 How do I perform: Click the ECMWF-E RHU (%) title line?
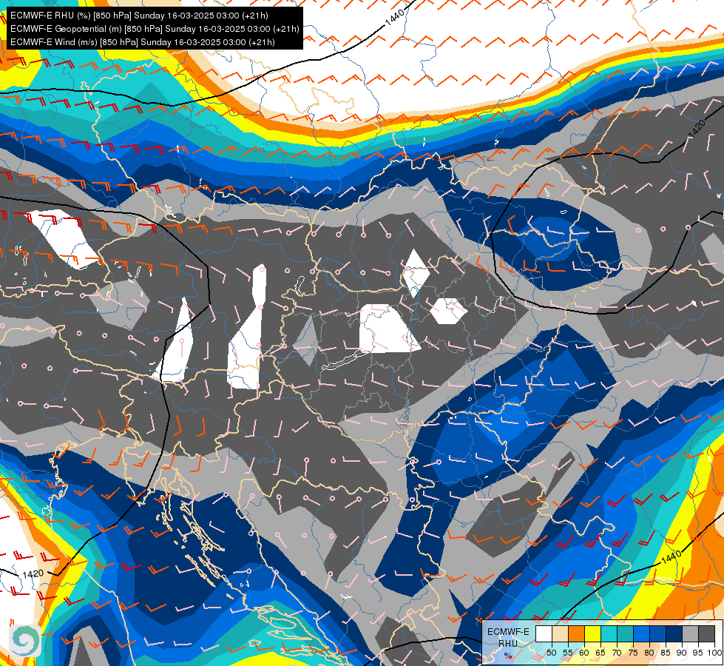[139, 16]
